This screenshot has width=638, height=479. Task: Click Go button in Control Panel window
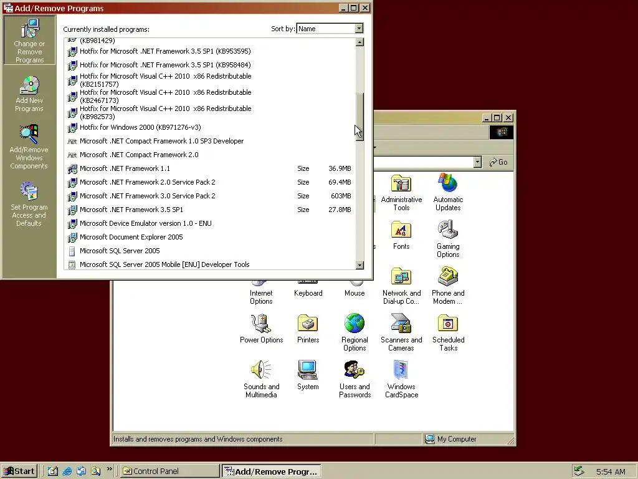[x=498, y=162]
